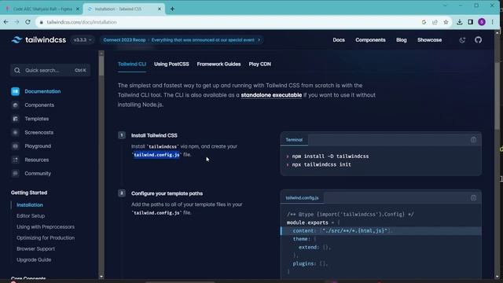Click the Templates sidebar icon

click(15, 119)
